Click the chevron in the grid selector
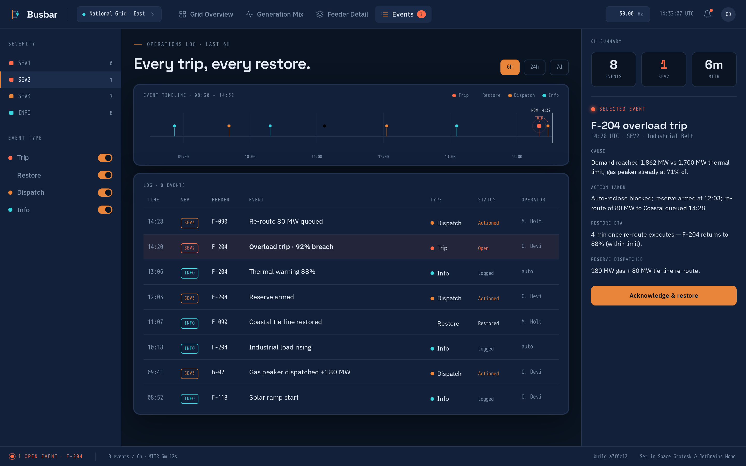Viewport: 746px width, 466px height. 153,14
